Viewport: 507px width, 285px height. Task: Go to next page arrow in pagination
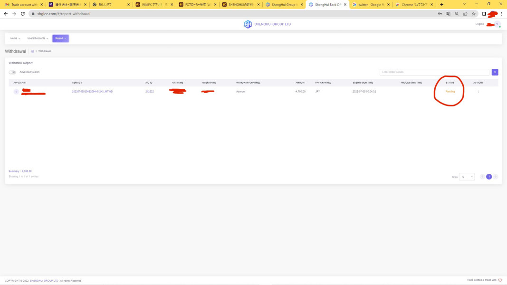point(496,177)
